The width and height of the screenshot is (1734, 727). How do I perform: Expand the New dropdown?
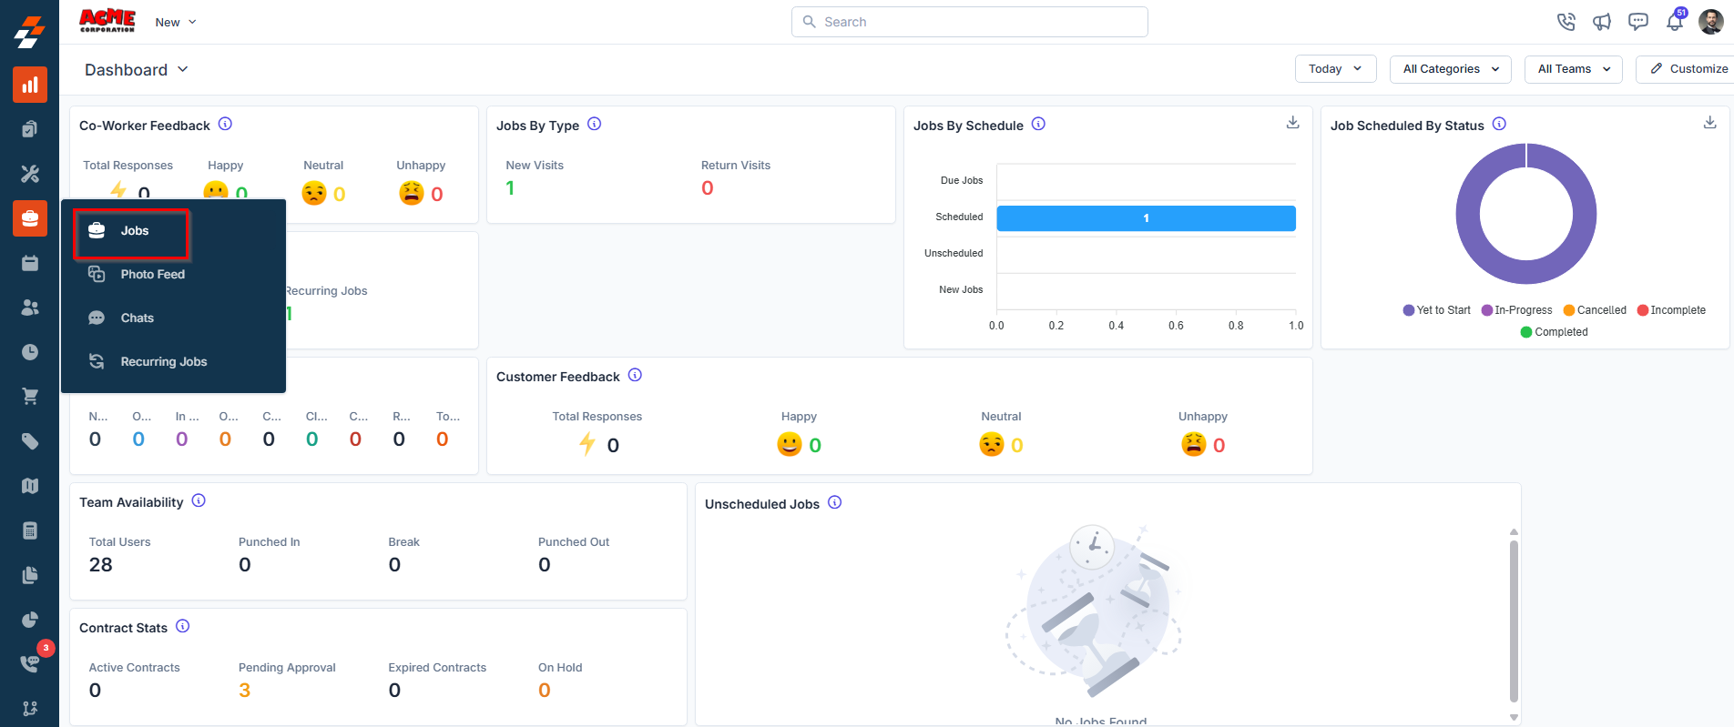(x=176, y=22)
